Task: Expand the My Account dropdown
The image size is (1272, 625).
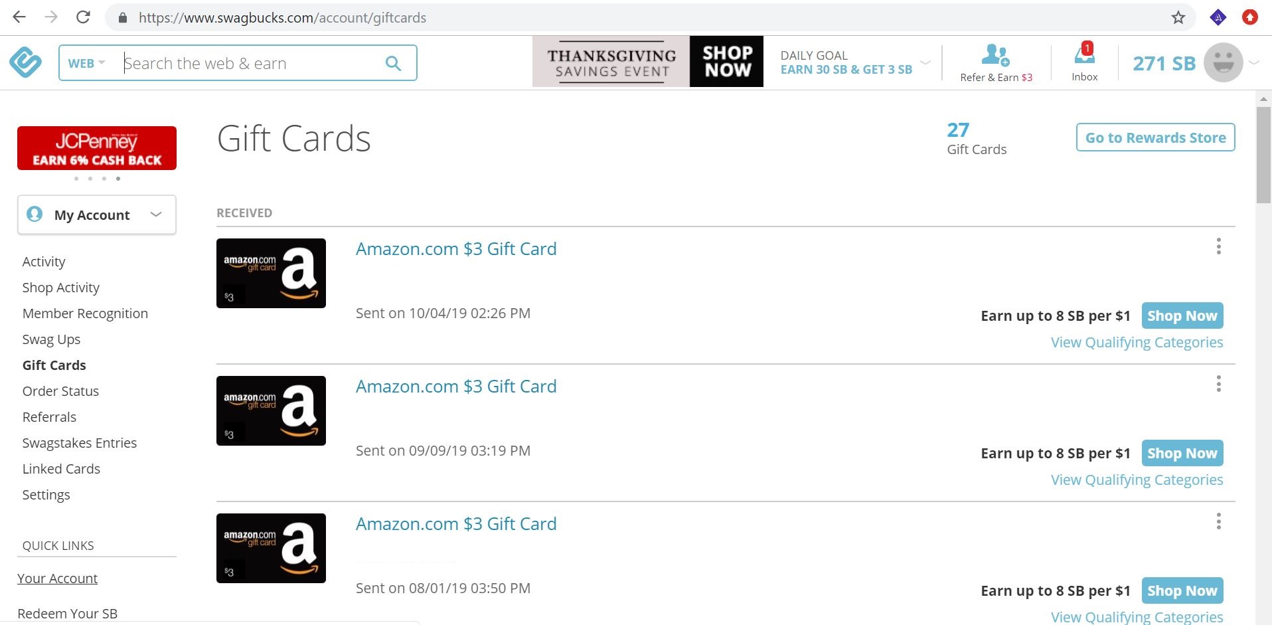Action: 156,214
